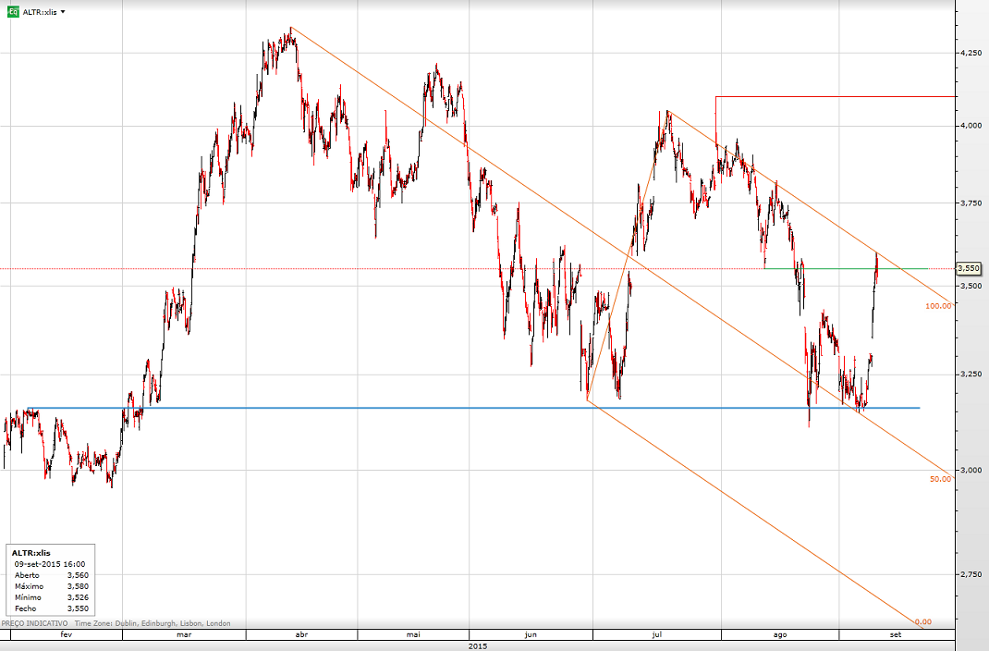Click the abr month label on time axis

coord(301,634)
